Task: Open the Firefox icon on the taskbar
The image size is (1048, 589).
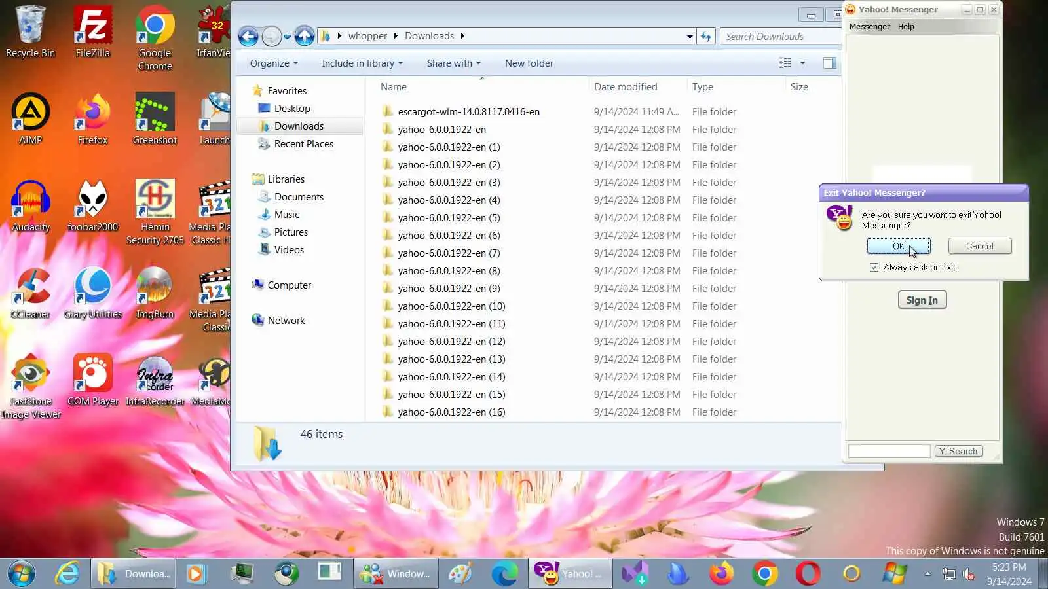Action: coord(721,574)
